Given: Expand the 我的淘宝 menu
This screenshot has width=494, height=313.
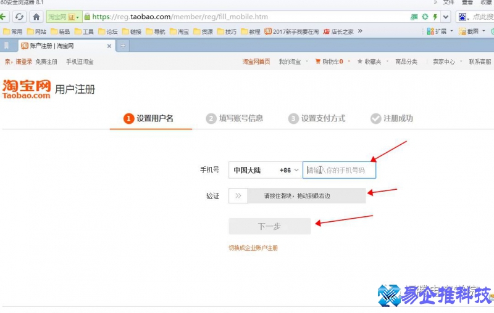Looking at the screenshot, I should click(293, 62).
